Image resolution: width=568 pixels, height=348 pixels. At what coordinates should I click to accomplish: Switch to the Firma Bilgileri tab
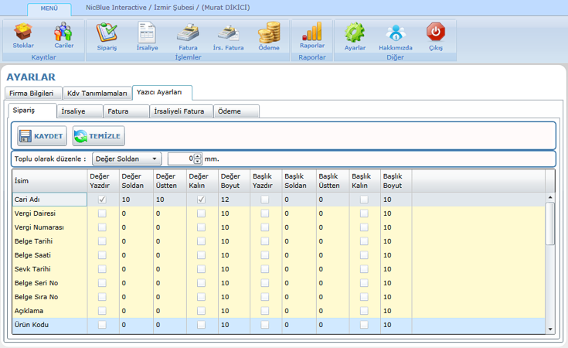pyautogui.click(x=30, y=93)
